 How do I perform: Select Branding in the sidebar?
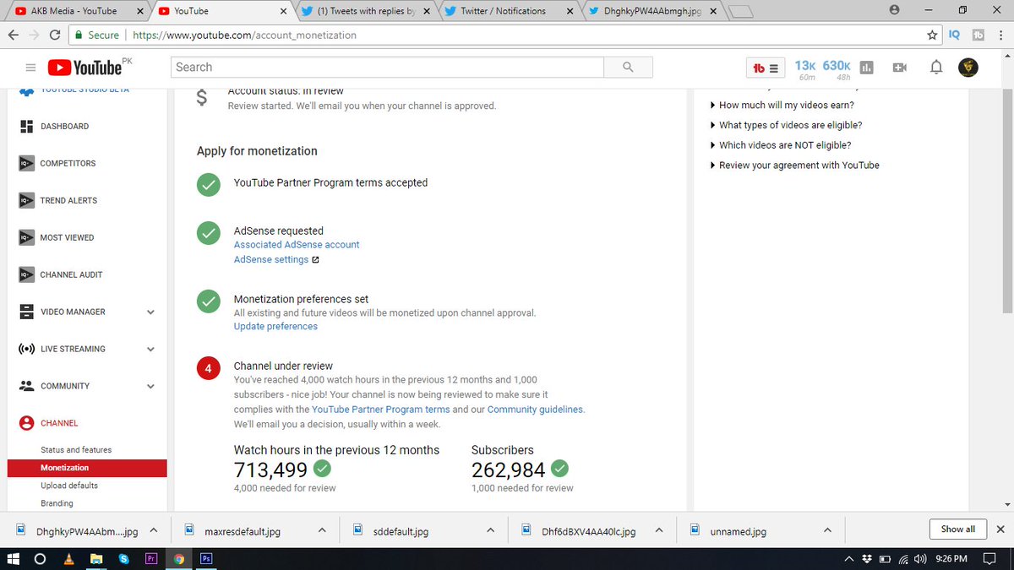coord(57,503)
